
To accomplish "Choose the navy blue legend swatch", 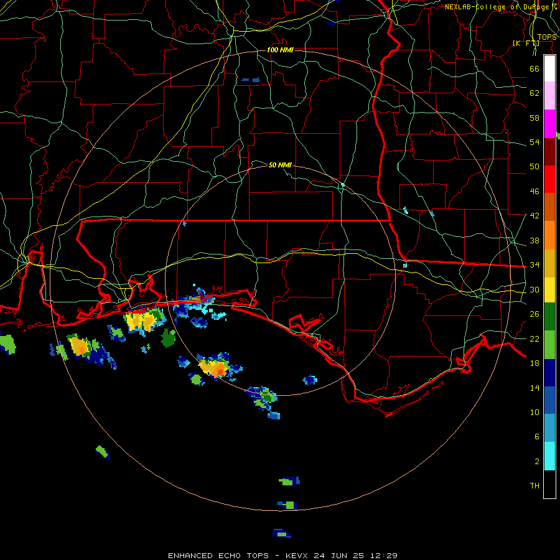I will [x=549, y=373].
